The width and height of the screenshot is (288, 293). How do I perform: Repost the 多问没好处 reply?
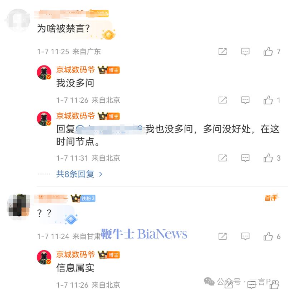(223, 158)
